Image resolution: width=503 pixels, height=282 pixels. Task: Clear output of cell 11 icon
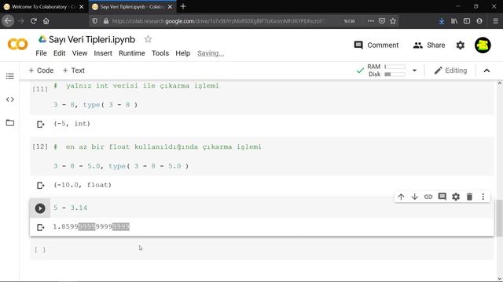point(40,124)
